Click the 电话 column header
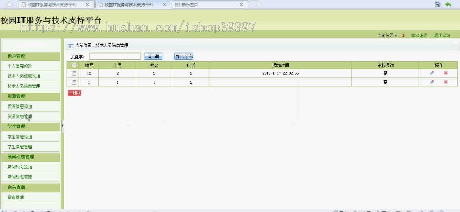 [191, 65]
